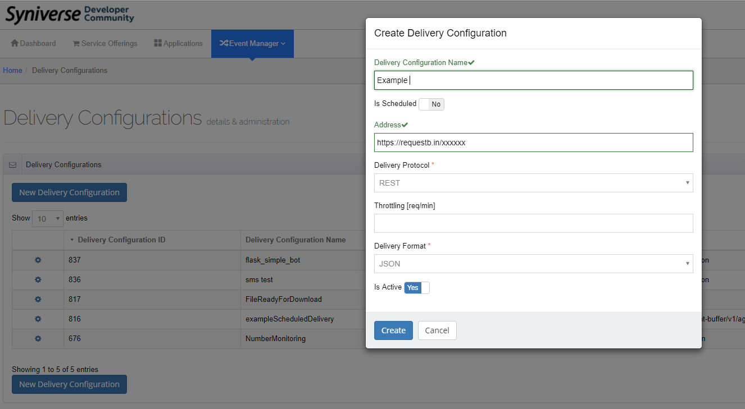
Task: Click the Cancel button
Action: 437,330
